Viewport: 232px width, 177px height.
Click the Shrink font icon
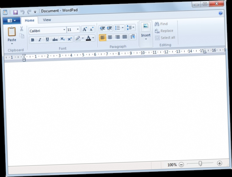pyautogui.click(x=92, y=29)
